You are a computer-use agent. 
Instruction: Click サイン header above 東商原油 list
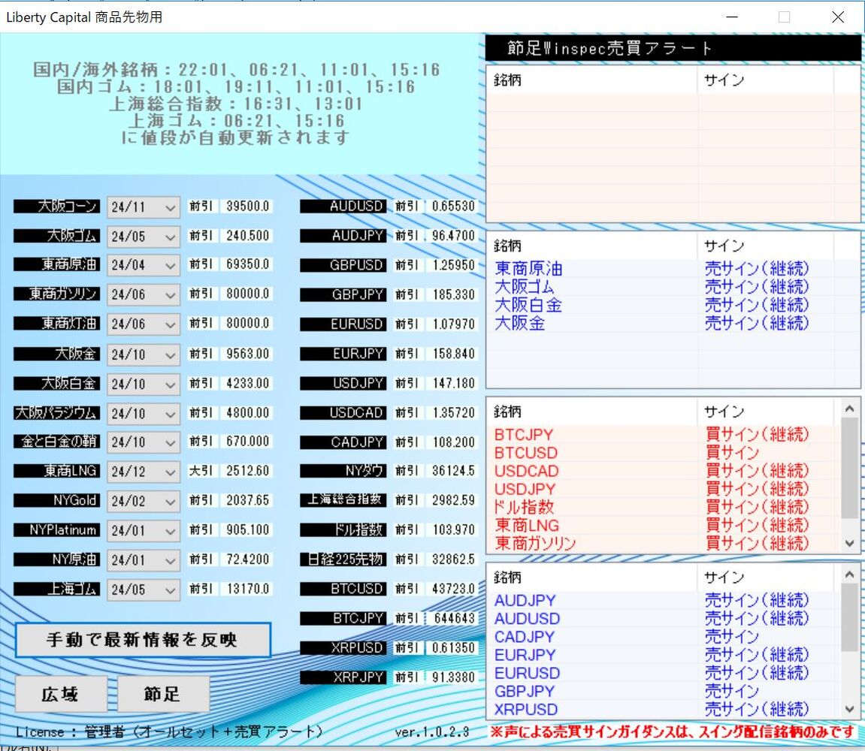[766, 246]
